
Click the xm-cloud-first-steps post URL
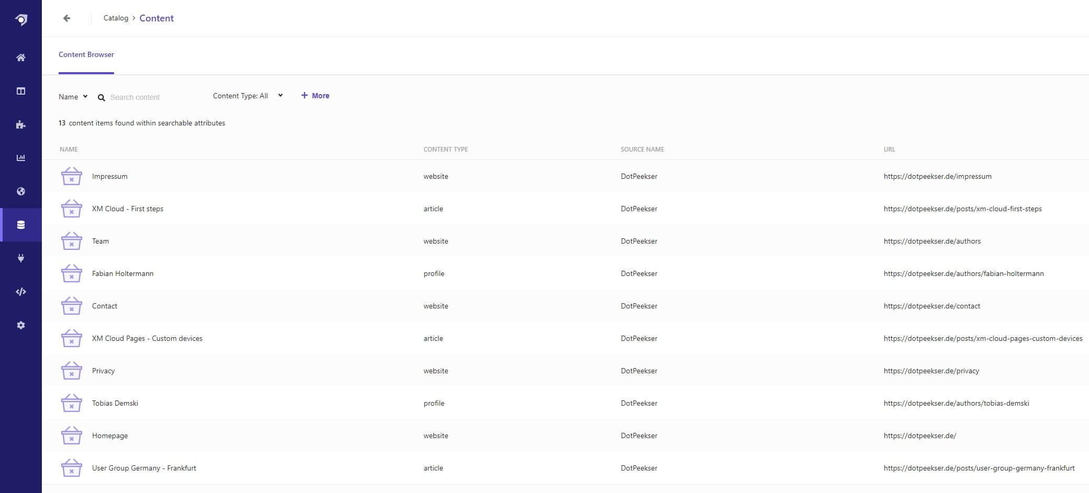962,209
